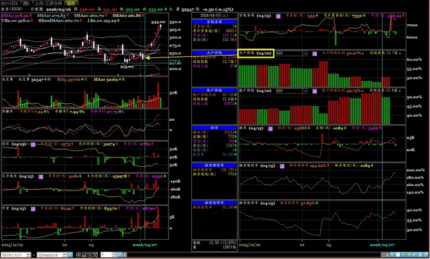Click the left arrow of horizontal scrollbar

(x=125, y=255)
